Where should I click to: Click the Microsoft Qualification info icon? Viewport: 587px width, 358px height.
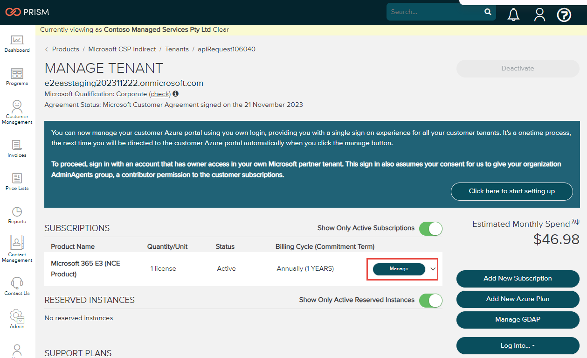tap(176, 94)
